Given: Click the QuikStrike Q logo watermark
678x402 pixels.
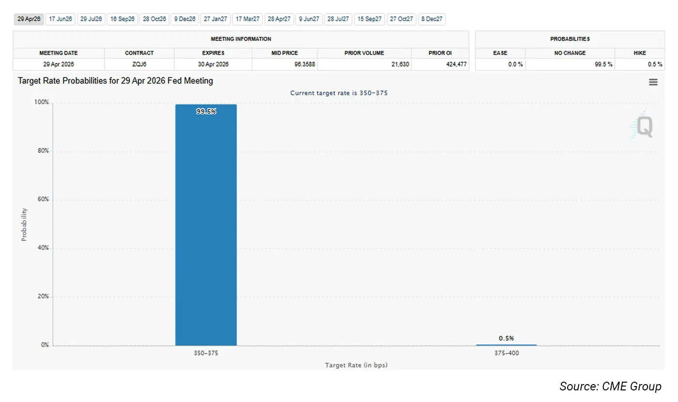Looking at the screenshot, I should 644,127.
